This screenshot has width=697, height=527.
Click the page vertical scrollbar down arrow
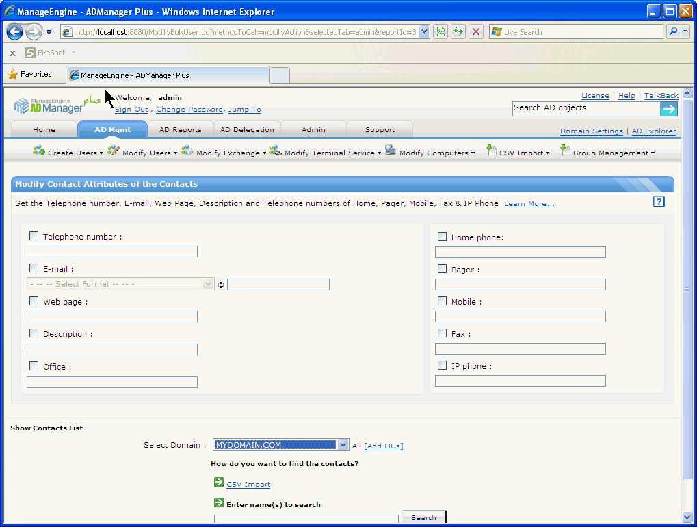coord(687,517)
